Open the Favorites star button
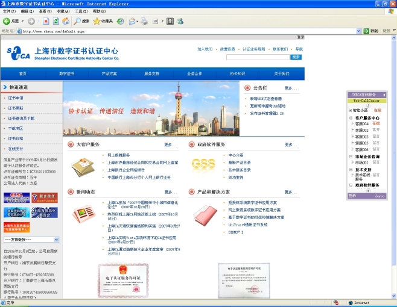The width and height of the screenshot is (397, 307). [97, 21]
